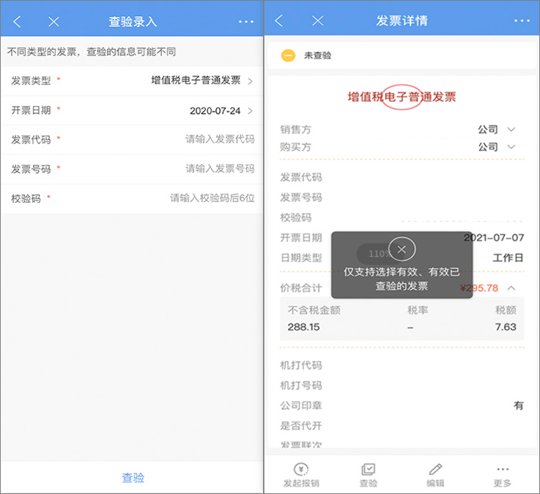The width and height of the screenshot is (540, 494).
Task: Click the date value 2021-07-07
Action: pyautogui.click(x=494, y=238)
